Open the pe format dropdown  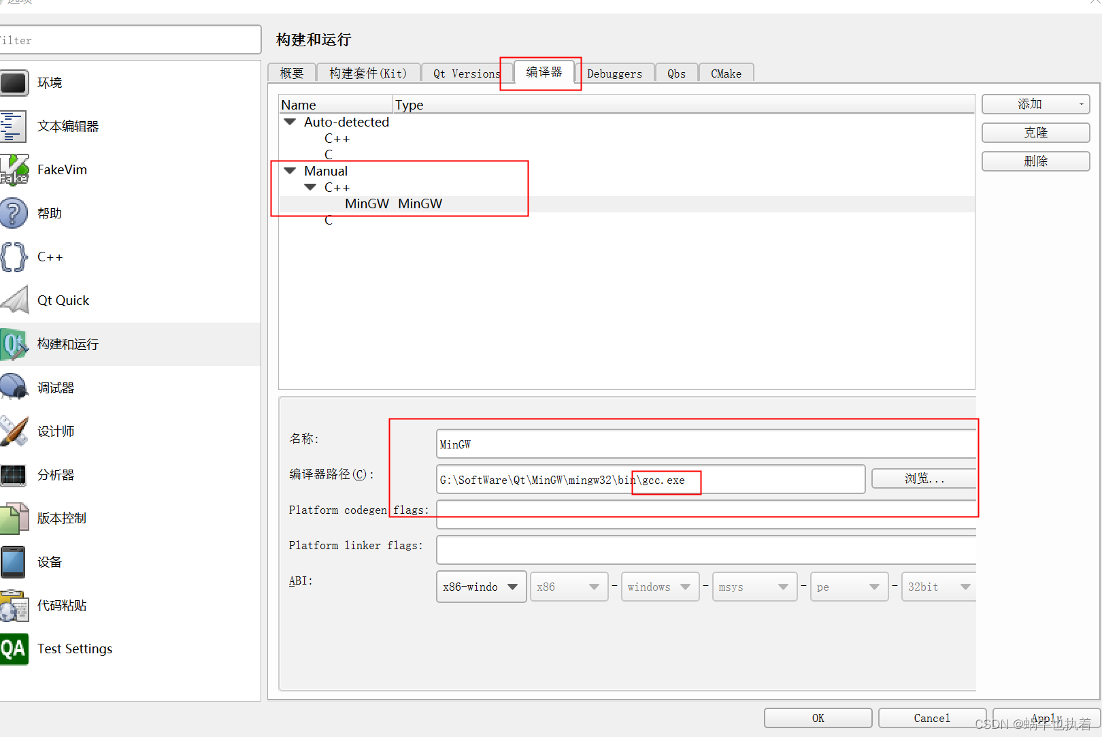849,587
